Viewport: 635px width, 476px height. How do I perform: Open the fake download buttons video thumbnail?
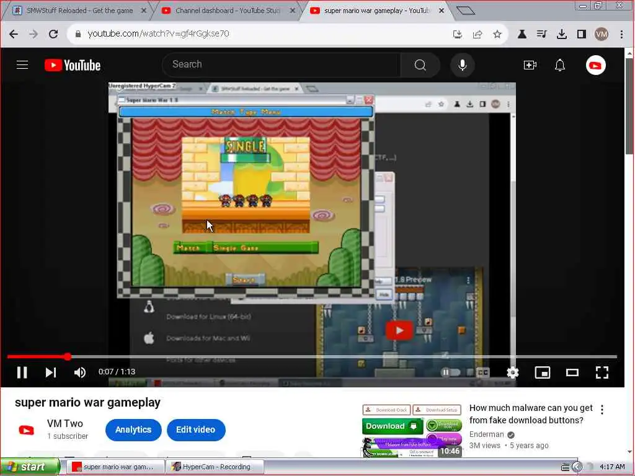(412, 431)
